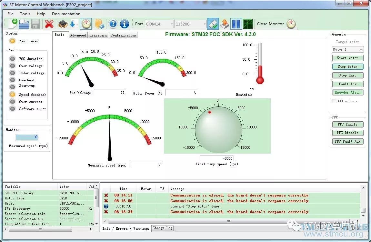Create a new project with the New icon
Screen dimensions: 371x242
click(13, 24)
